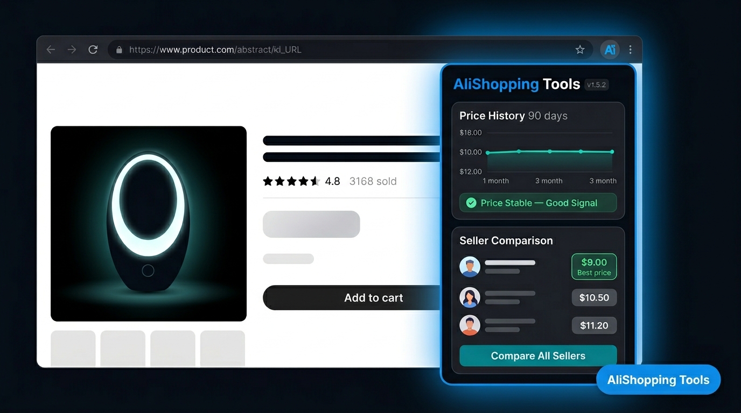Select the $9.00 Best price offer
The image size is (741, 413).
(594, 267)
